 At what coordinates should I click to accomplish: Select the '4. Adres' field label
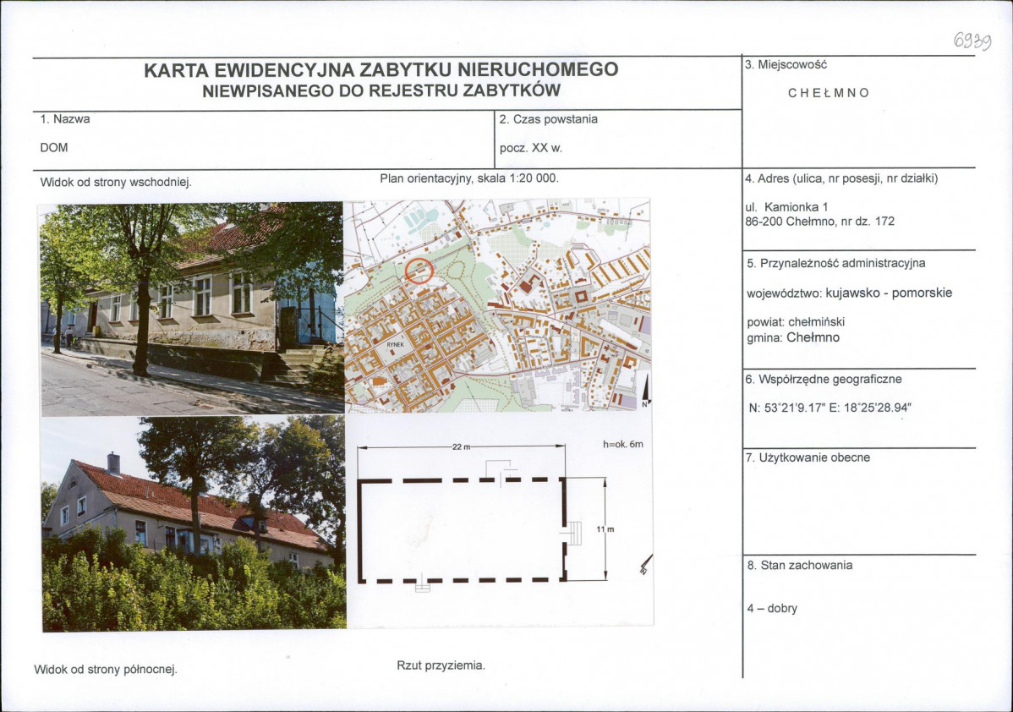point(841,178)
